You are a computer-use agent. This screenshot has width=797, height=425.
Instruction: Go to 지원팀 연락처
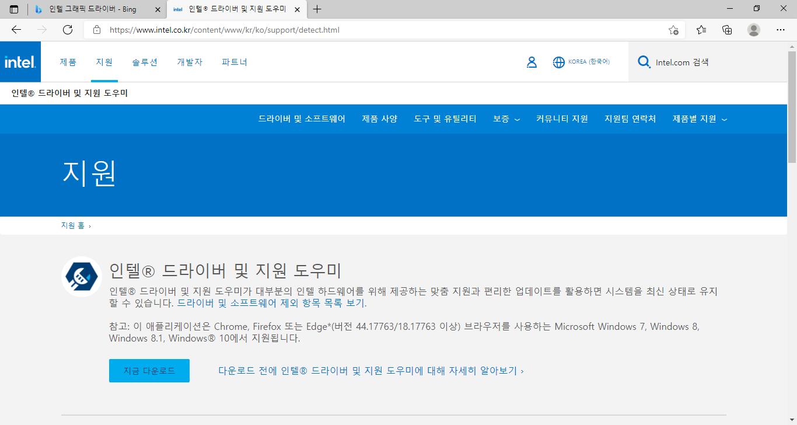pos(630,119)
